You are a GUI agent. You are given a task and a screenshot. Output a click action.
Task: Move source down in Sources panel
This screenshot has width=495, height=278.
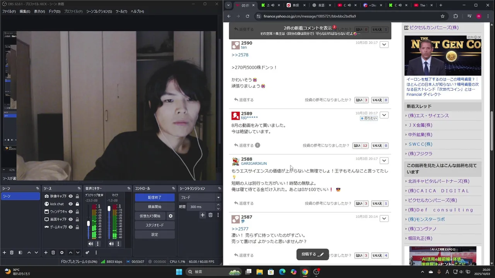(78, 253)
